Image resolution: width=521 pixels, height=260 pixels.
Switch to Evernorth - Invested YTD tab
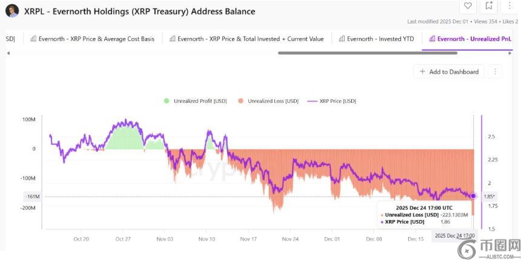[x=376, y=39]
